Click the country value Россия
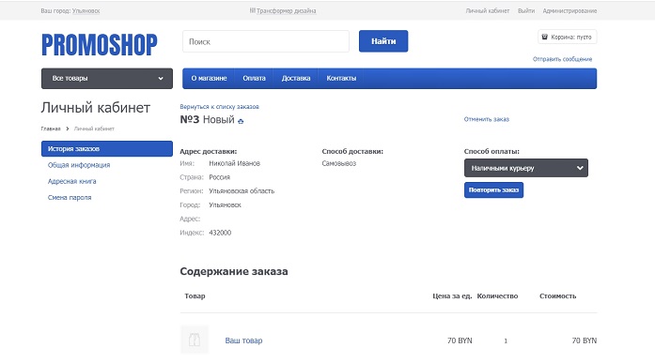This screenshot has width=655, height=363. (x=219, y=177)
